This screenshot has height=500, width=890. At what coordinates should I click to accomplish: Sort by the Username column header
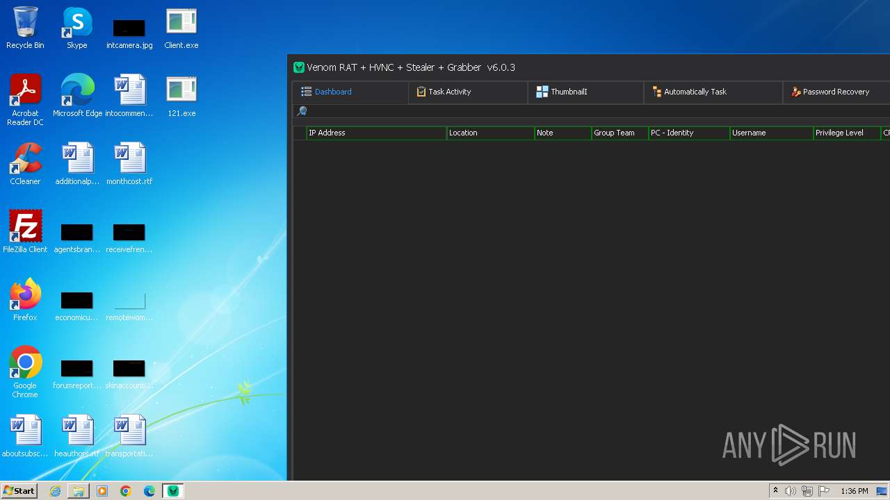pyautogui.click(x=771, y=133)
